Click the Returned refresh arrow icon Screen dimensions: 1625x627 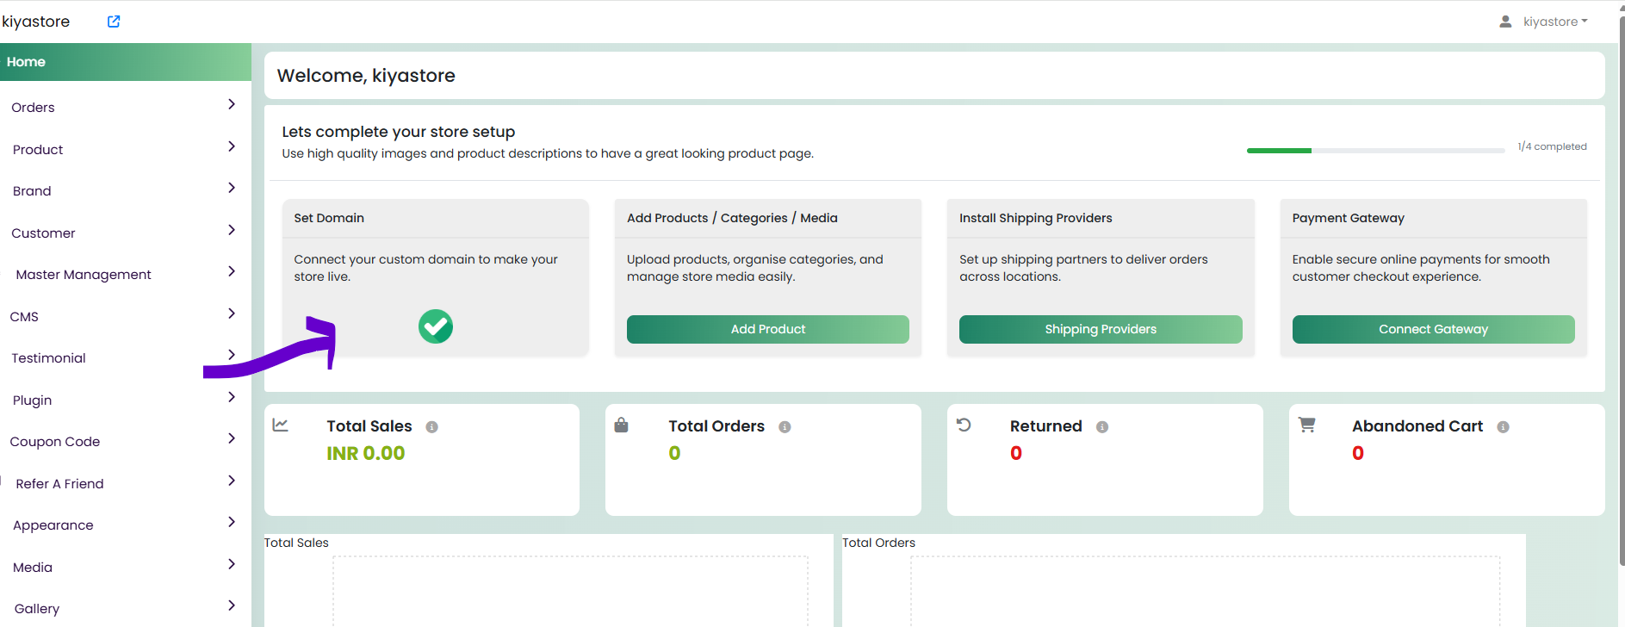tap(964, 425)
